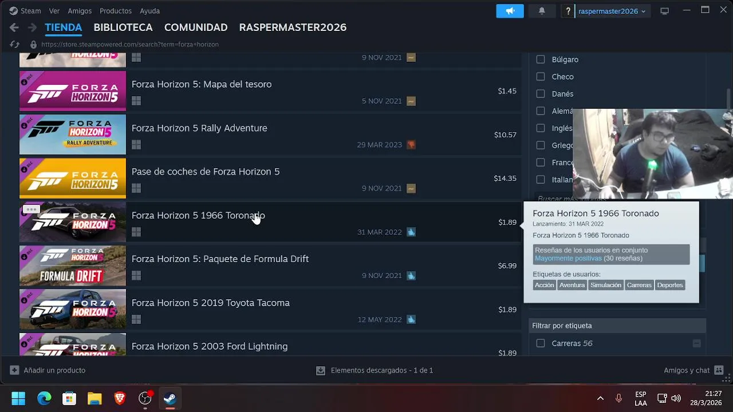Click the lock icon beside the URL

[33, 44]
